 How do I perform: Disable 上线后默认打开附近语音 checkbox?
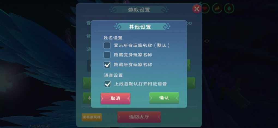coord(107,84)
